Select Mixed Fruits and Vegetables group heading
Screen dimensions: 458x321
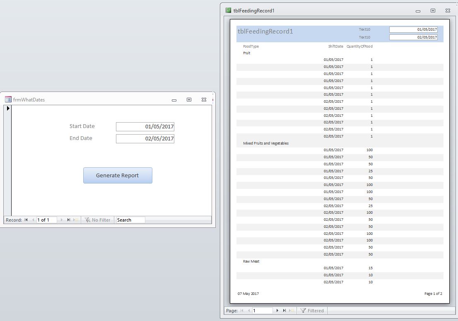tap(266, 143)
